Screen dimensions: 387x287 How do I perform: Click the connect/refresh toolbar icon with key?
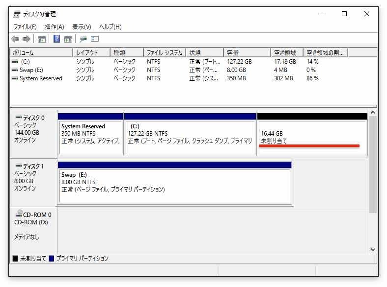tap(83, 39)
